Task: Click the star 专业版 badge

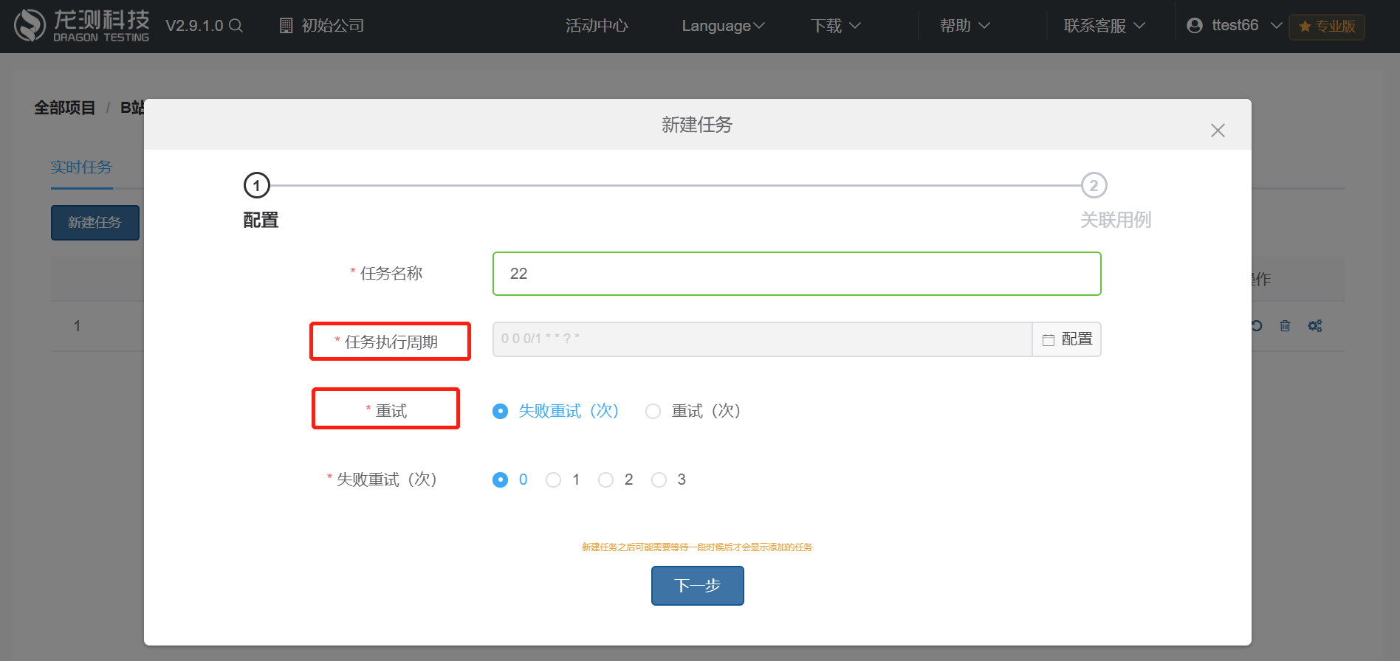Action: pyautogui.click(x=1327, y=27)
